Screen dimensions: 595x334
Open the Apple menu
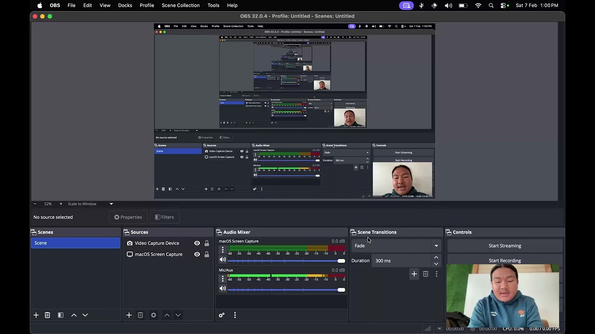pos(40,6)
